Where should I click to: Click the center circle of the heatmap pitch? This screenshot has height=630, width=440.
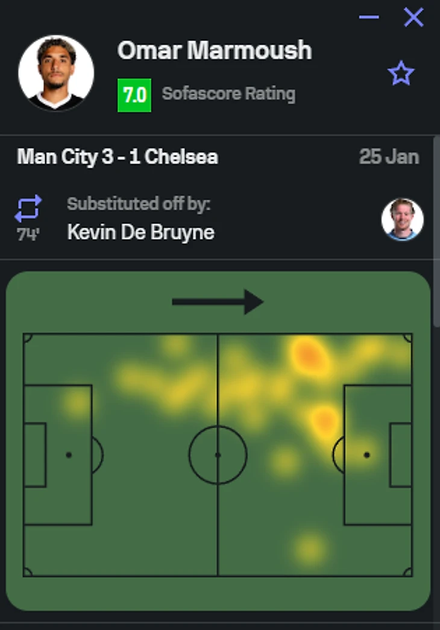point(218,455)
